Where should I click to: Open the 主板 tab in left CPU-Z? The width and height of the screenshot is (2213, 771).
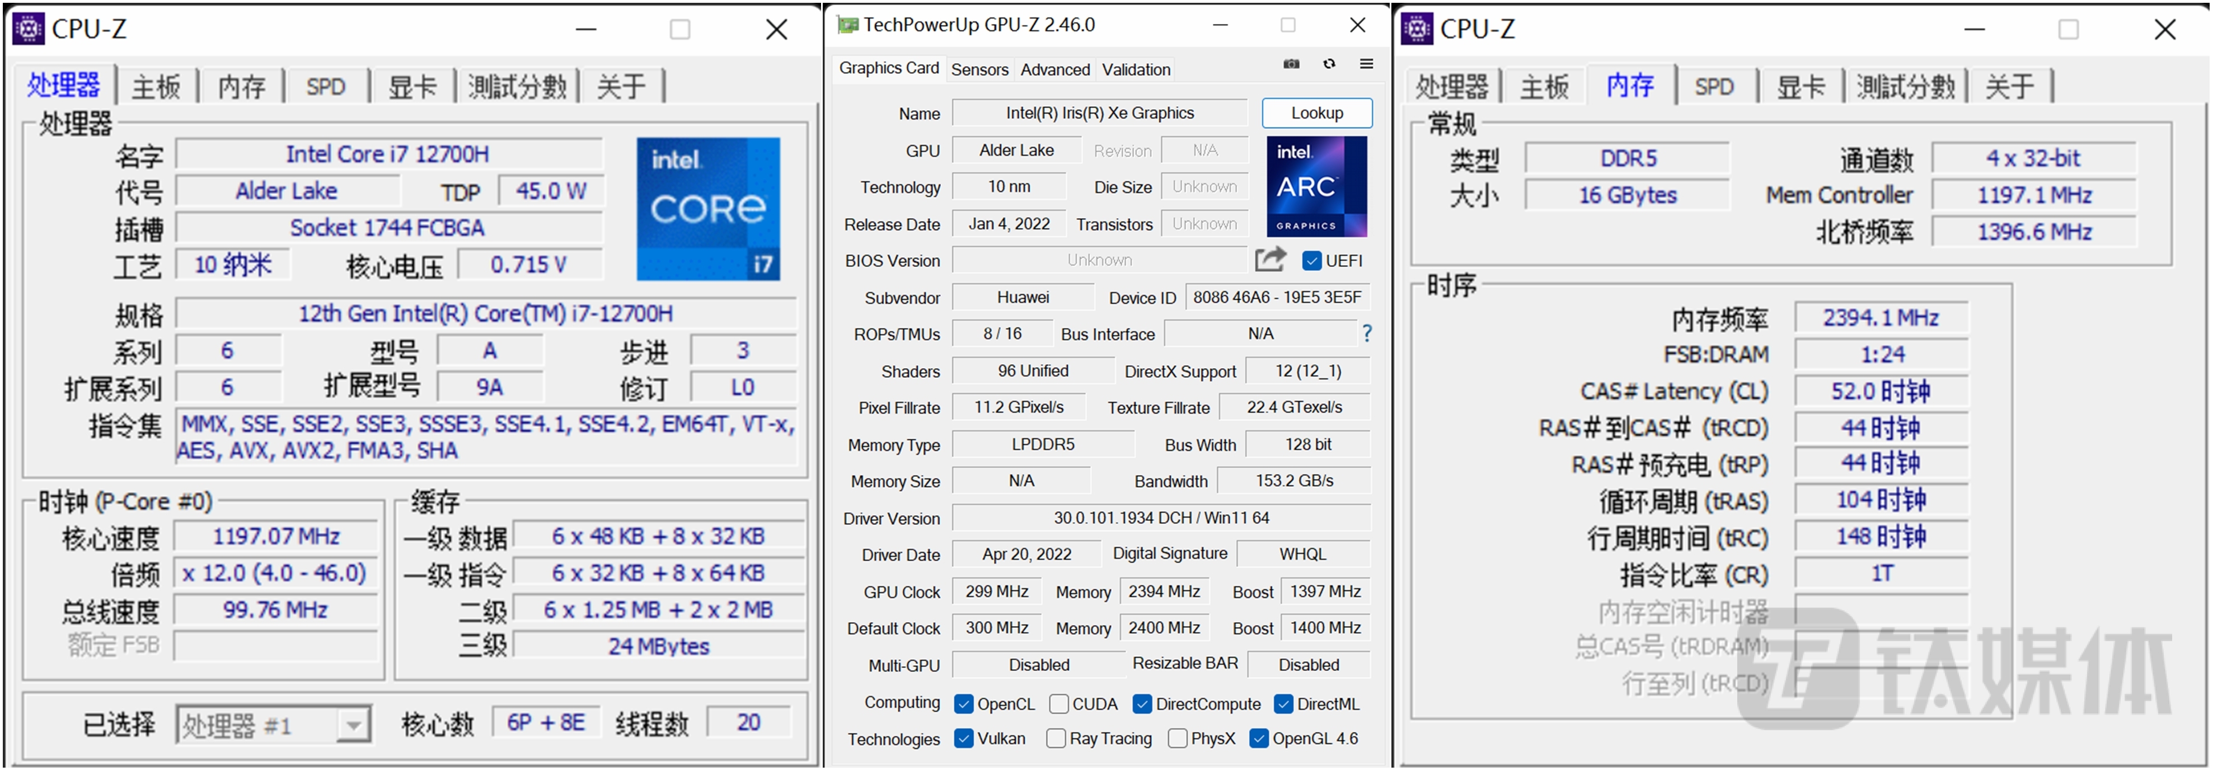[156, 87]
